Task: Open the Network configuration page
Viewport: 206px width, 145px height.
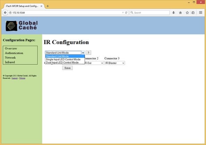Action: click(10, 58)
